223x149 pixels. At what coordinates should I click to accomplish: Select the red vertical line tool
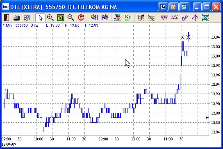195,18
